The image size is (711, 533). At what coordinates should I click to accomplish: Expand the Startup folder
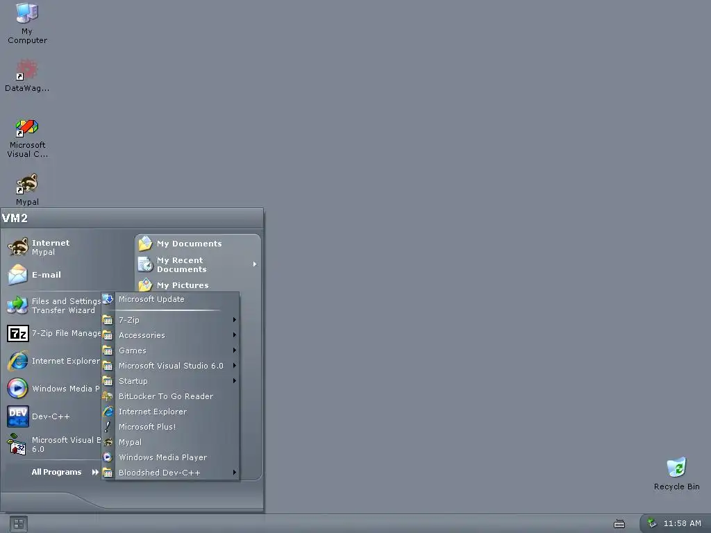point(171,381)
